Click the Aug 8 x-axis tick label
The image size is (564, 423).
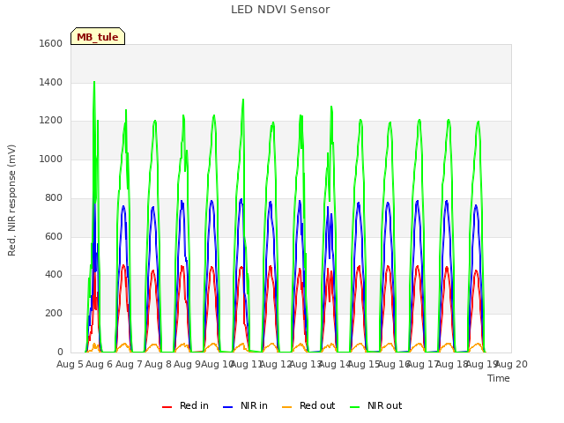pos(159,364)
